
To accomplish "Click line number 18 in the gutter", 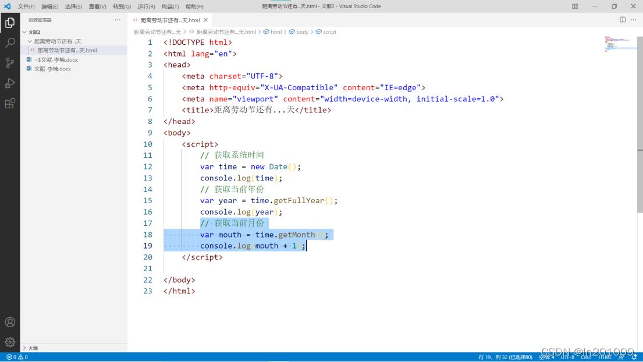I will point(148,235).
